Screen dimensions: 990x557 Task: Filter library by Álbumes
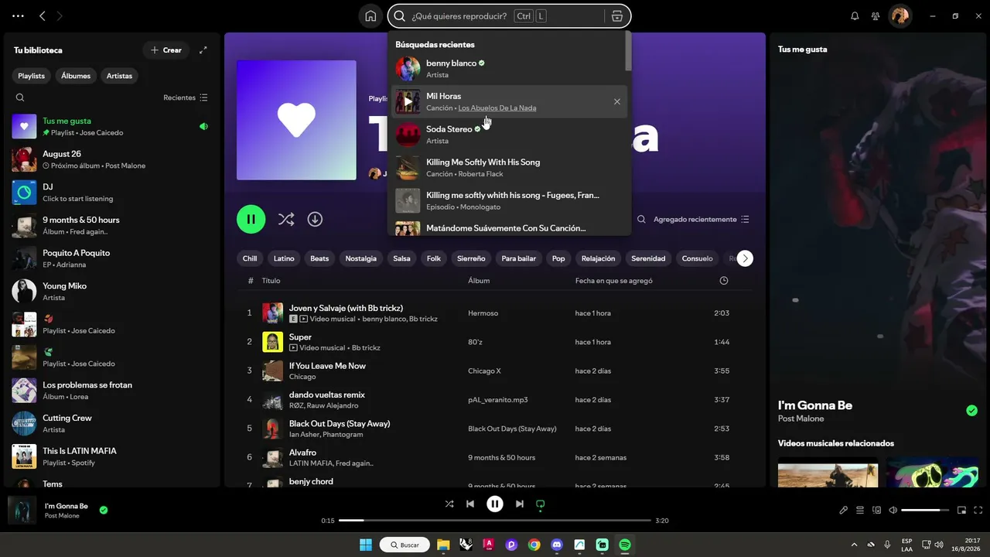pos(76,76)
